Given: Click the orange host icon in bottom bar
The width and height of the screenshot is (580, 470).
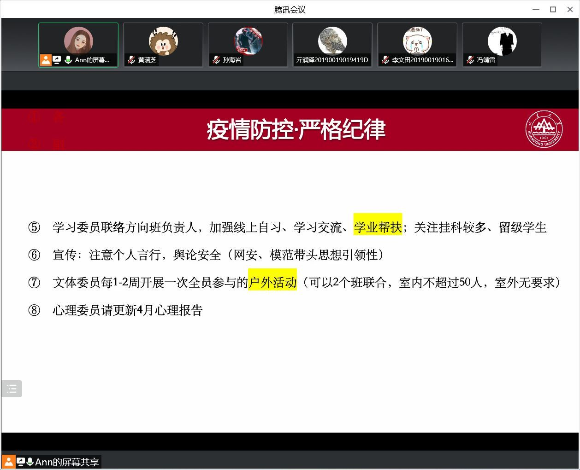Looking at the screenshot, I should click(x=9, y=462).
